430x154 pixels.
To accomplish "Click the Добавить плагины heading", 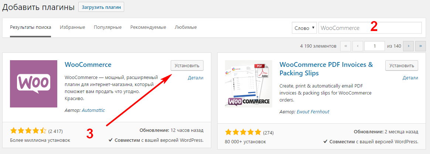I will [38, 7].
